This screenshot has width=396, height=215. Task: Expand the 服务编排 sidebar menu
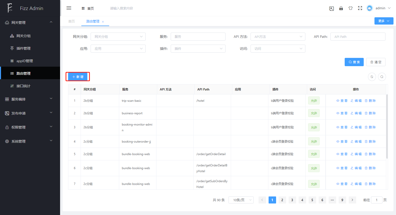30,99
